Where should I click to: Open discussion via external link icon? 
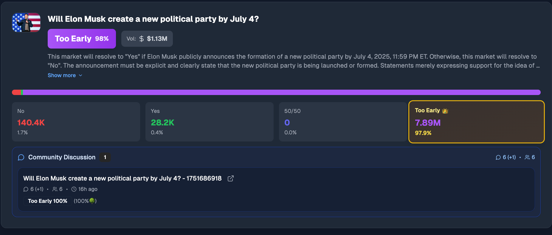click(x=231, y=178)
